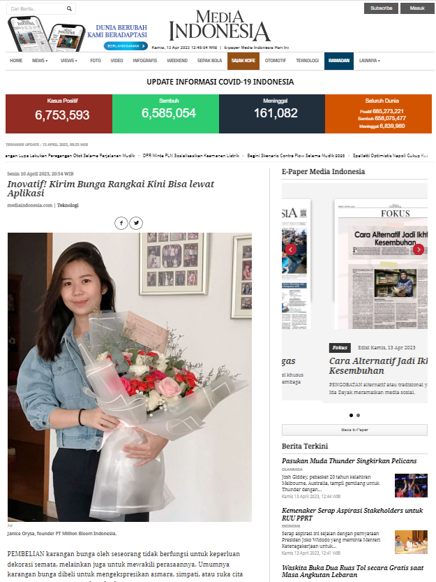The width and height of the screenshot is (436, 582).
Task: Open the Thunder Pelicans news thumbnail
Action: click(x=411, y=486)
